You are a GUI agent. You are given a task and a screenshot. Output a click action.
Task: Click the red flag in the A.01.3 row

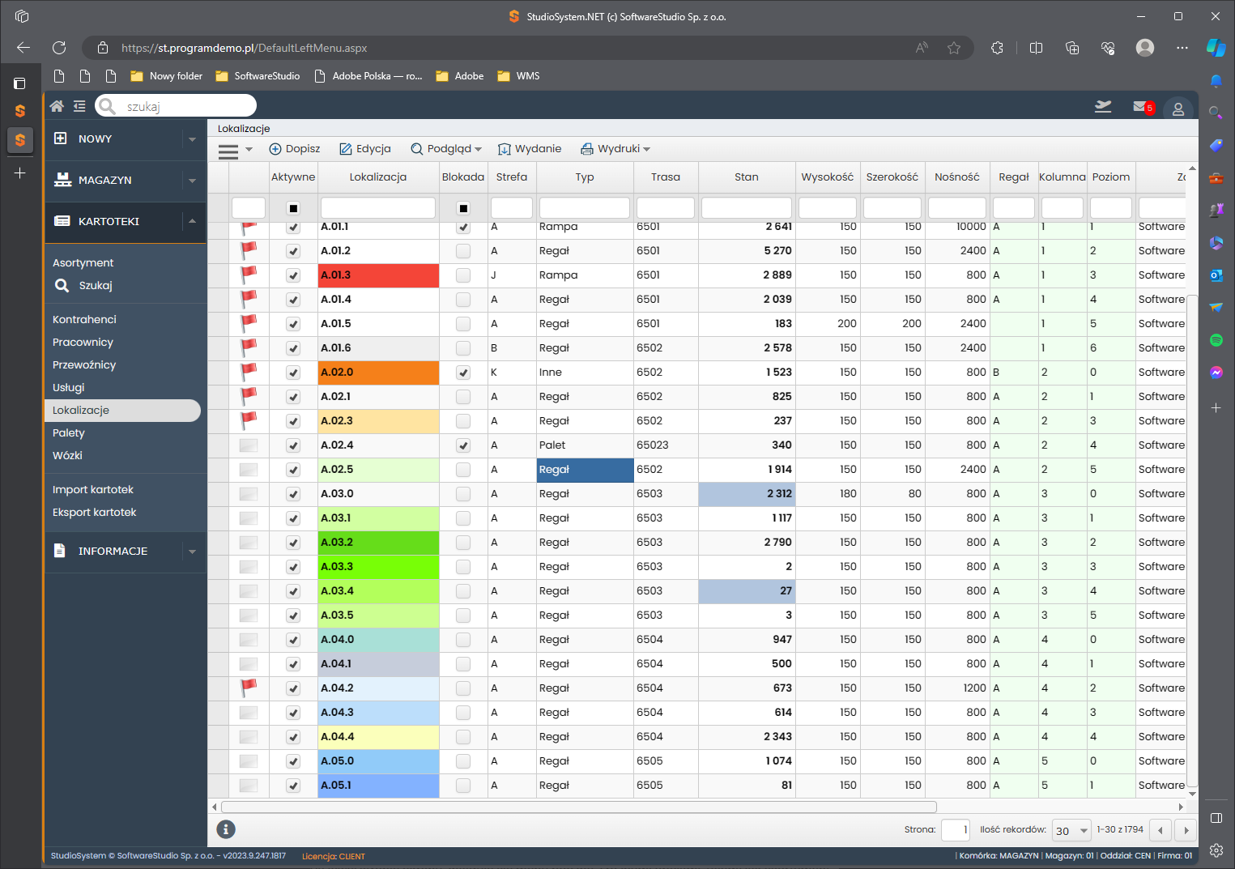pos(249,275)
